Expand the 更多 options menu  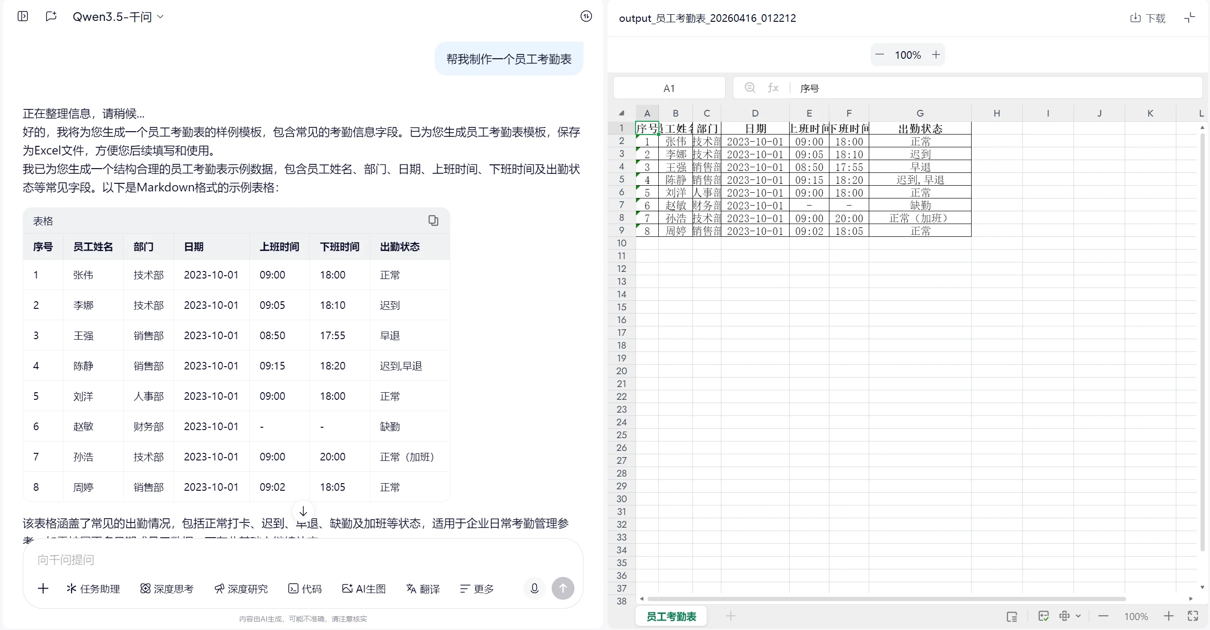[x=475, y=588]
